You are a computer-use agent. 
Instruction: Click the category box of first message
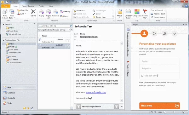tap(66, 41)
